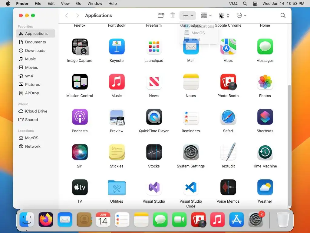Expand the more actions ellipsis menu
Viewport: 310px width, 233px height.
click(241, 15)
